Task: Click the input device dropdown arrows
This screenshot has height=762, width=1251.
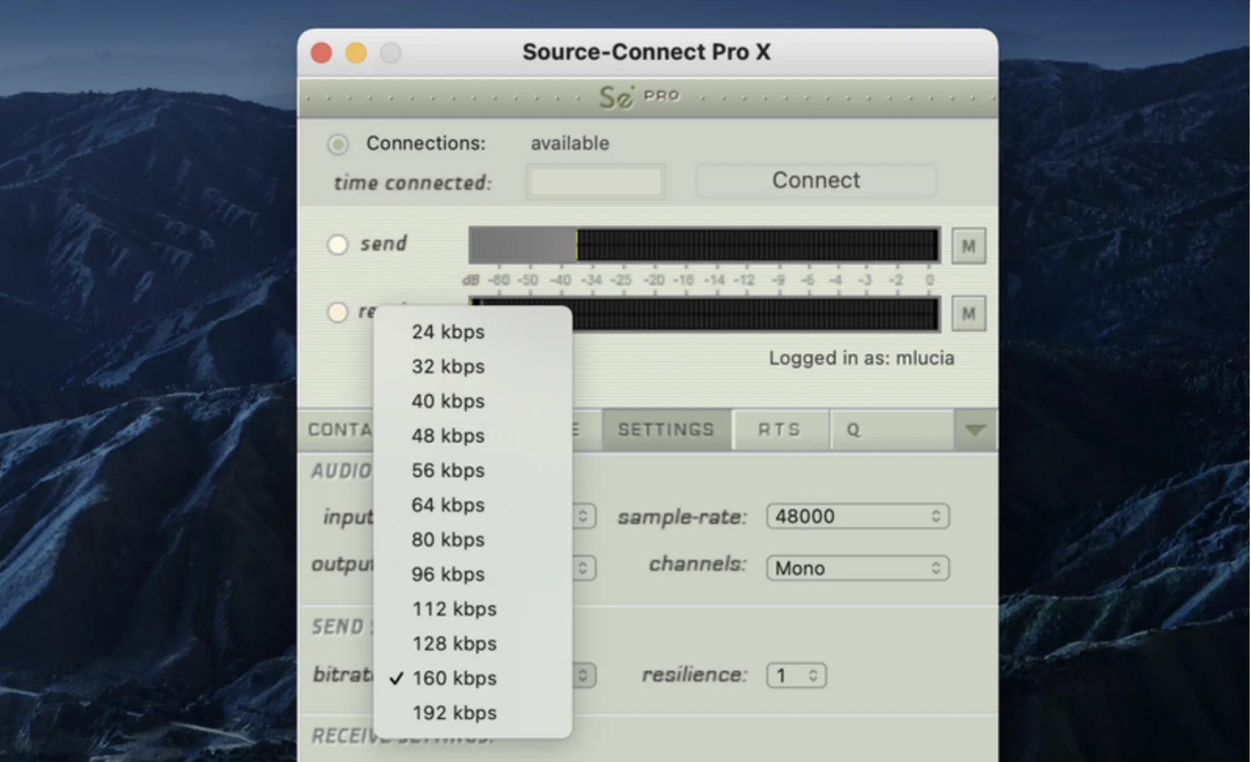Action: (x=583, y=516)
